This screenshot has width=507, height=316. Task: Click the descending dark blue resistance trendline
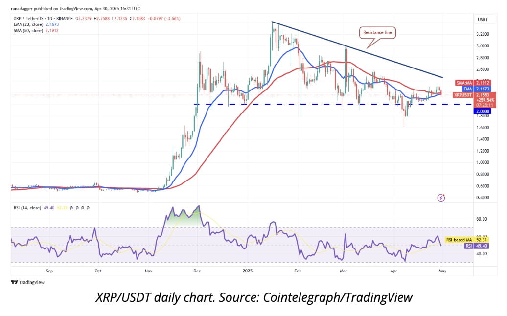tap(357, 49)
